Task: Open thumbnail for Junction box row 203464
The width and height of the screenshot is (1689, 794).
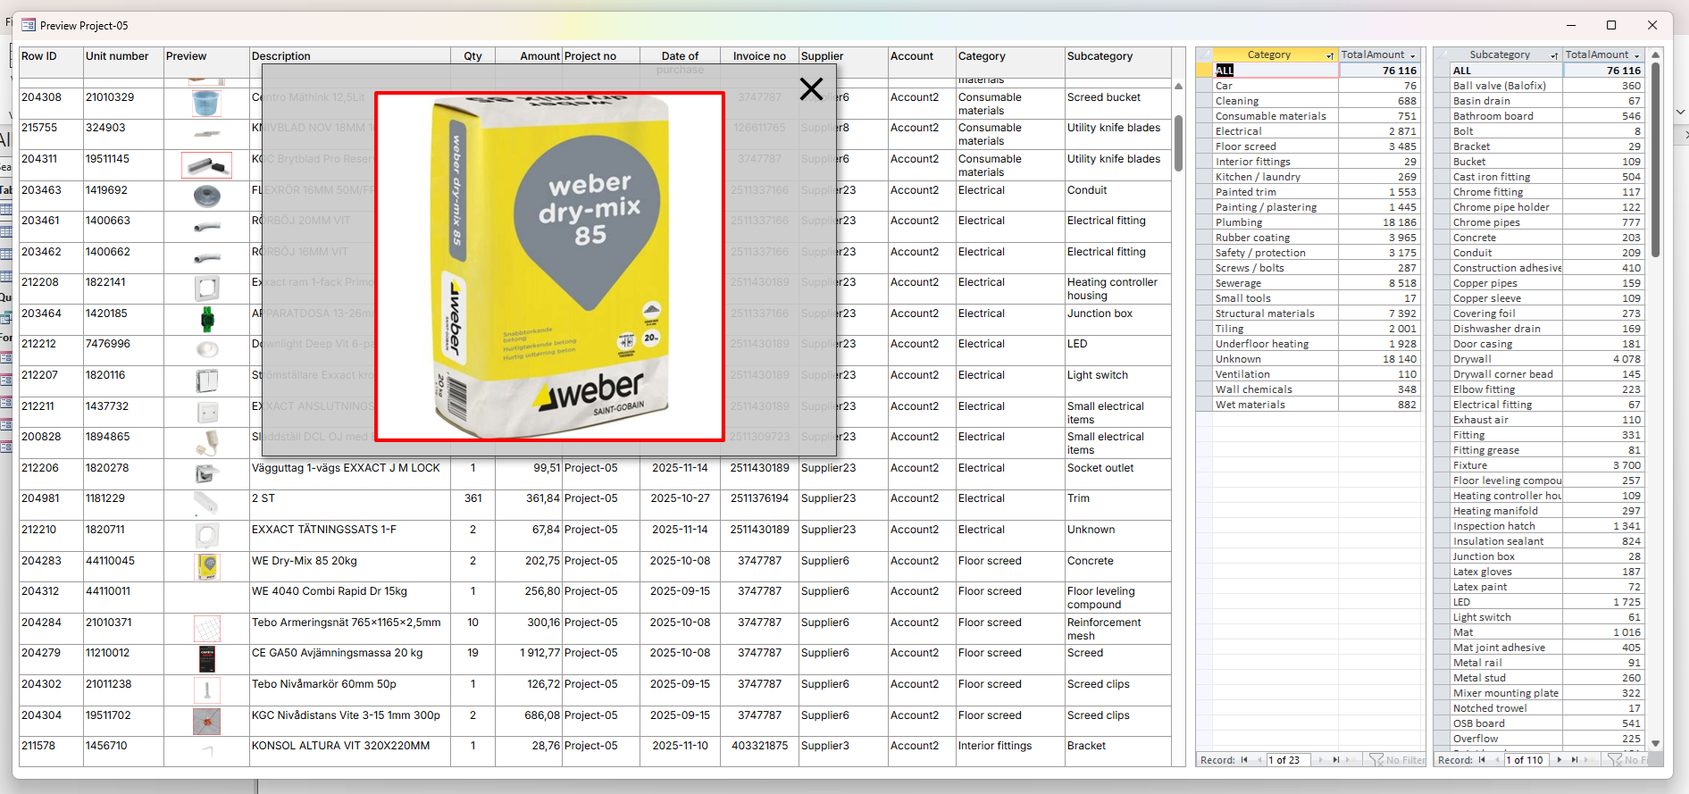Action: (206, 319)
